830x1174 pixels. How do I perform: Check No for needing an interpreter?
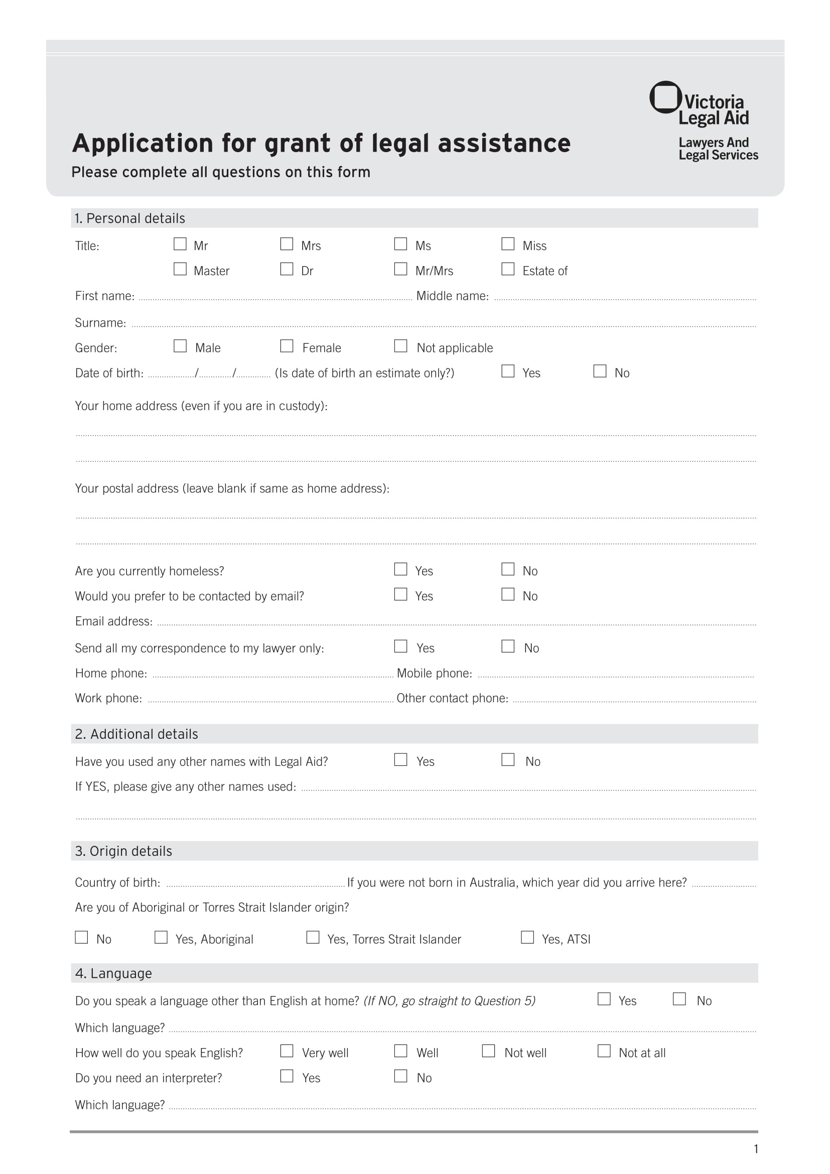(x=400, y=1076)
